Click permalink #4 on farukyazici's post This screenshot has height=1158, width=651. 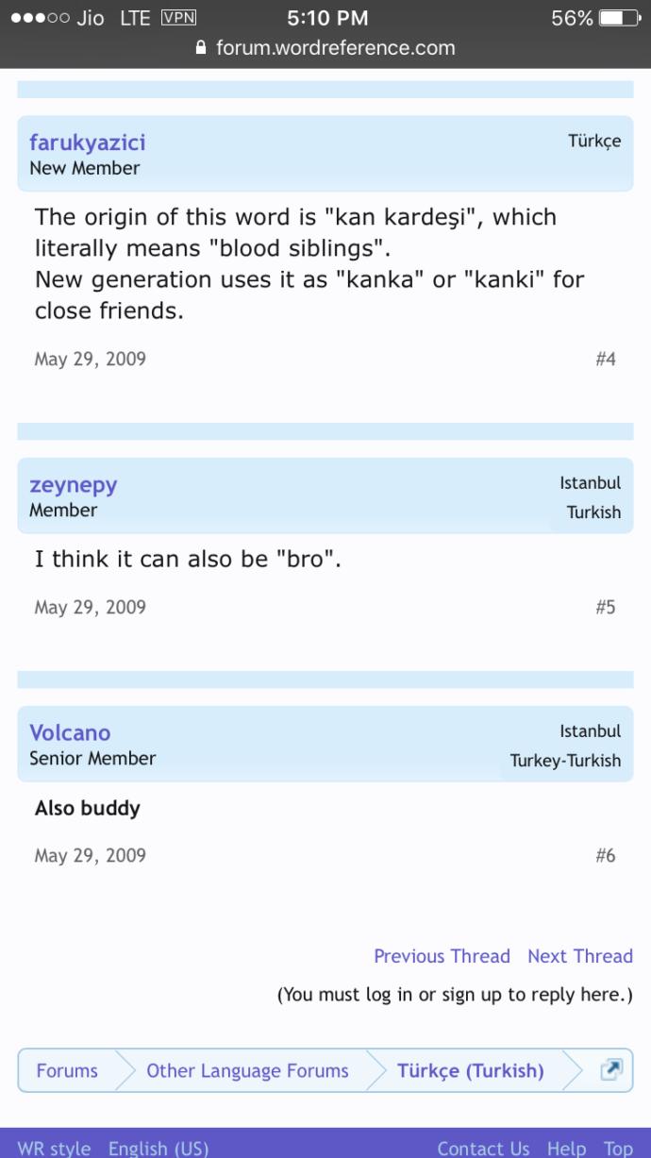point(608,359)
